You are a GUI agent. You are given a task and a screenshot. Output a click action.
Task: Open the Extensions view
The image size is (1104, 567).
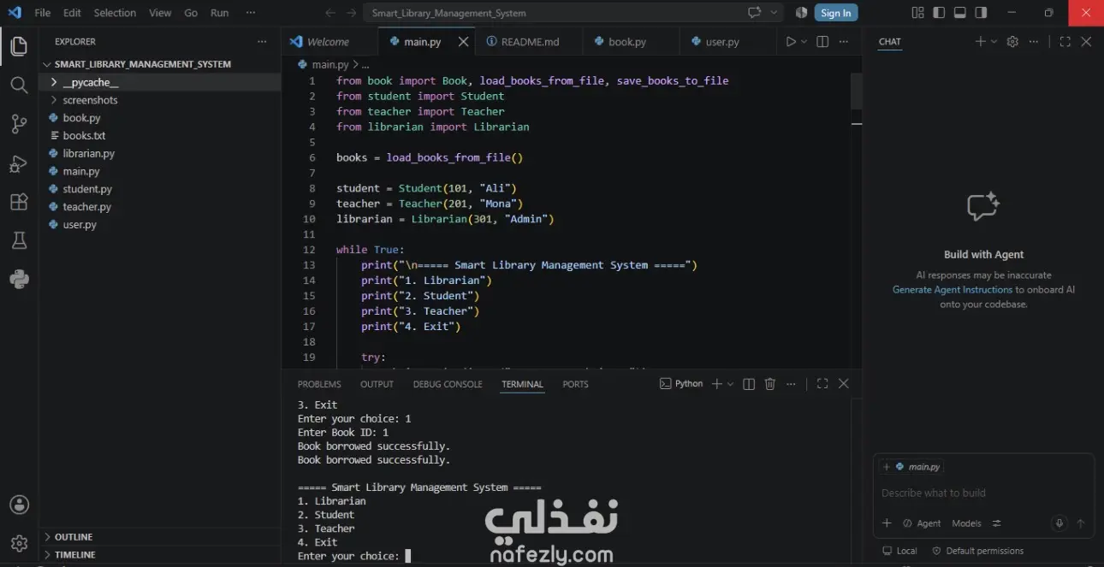coord(19,202)
